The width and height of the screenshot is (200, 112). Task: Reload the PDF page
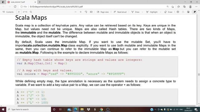pos(15,7)
